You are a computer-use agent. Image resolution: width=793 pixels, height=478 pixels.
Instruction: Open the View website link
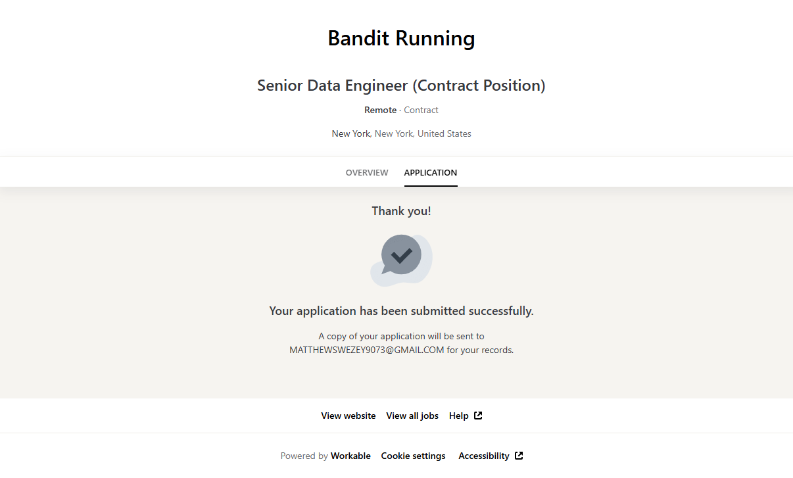348,416
